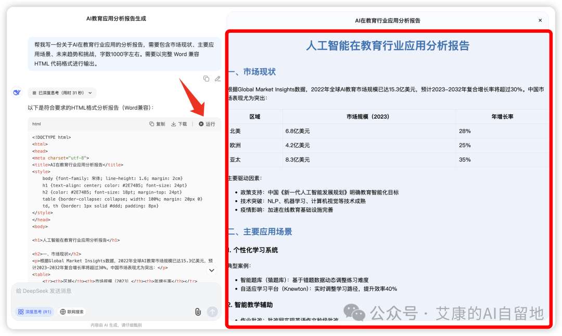This screenshot has width=562, height=336.
Task: Click the '二、主要应用场景' section heading
Action: point(261,232)
